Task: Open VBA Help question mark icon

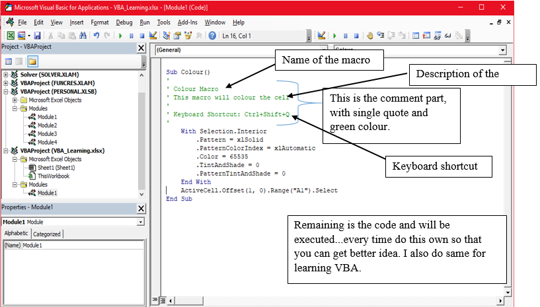Action: 212,36
